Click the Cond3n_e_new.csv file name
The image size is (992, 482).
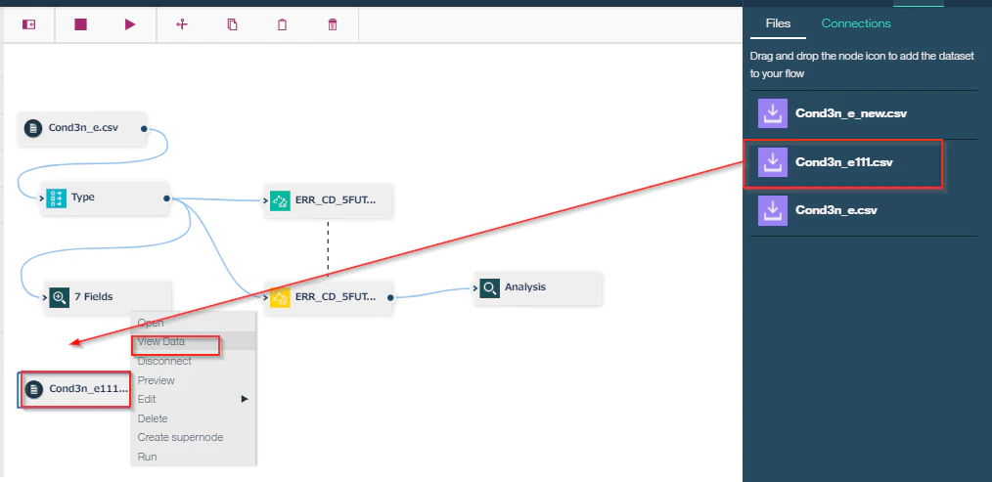pyautogui.click(x=851, y=114)
